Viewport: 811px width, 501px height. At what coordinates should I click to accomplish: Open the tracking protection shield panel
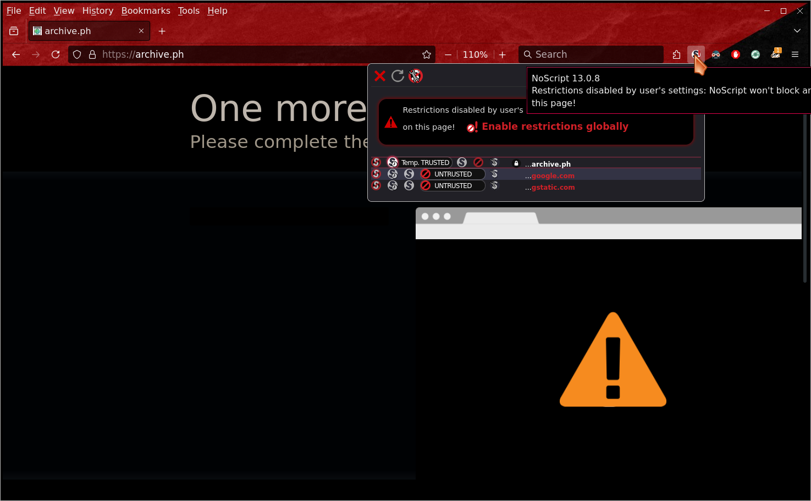click(77, 54)
